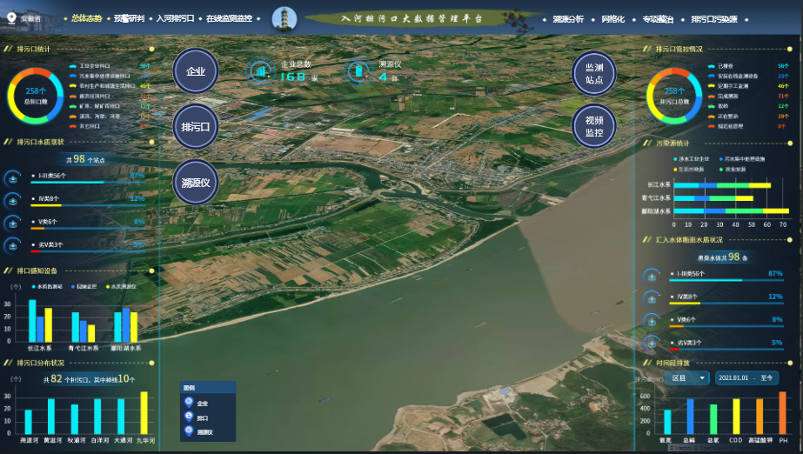Switch to the 预警研判 tab
803x454 pixels.
129,17
